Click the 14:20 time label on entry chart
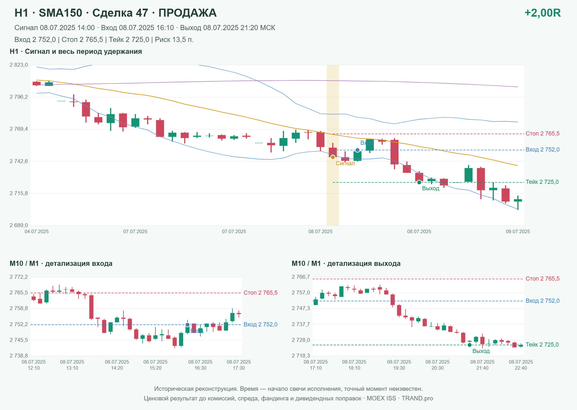577x410 pixels. (x=117, y=368)
